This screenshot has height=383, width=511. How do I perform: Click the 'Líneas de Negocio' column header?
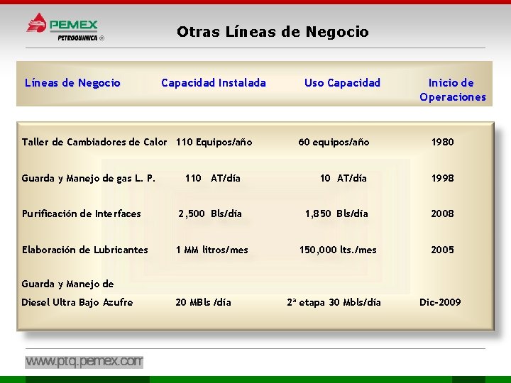point(72,83)
